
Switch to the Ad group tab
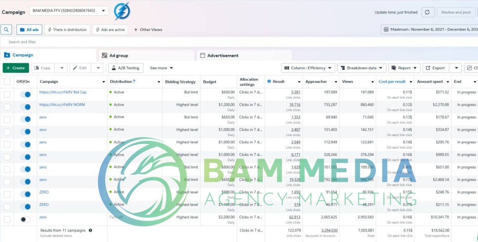coord(146,55)
